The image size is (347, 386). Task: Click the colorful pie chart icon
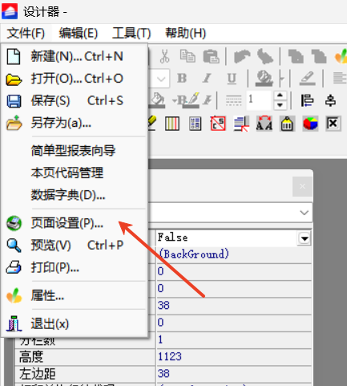point(310,124)
